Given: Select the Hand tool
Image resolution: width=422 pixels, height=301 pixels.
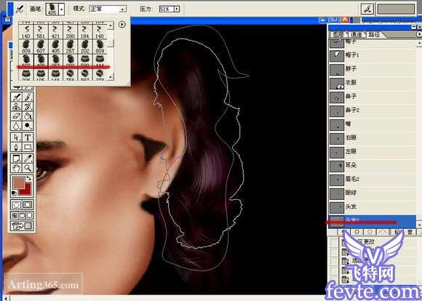Looking at the screenshot, I should (x=17, y=168).
